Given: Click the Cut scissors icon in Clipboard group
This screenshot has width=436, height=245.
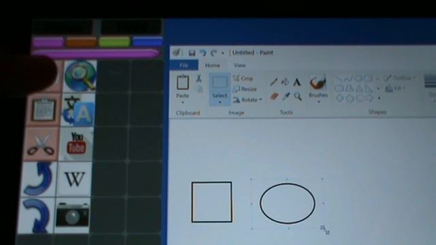Looking at the screenshot, I should [x=198, y=79].
